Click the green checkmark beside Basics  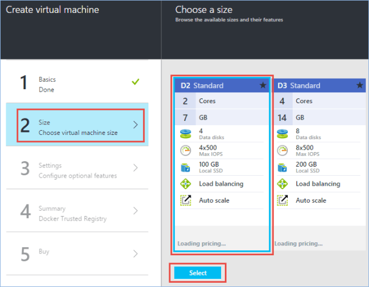tap(135, 81)
